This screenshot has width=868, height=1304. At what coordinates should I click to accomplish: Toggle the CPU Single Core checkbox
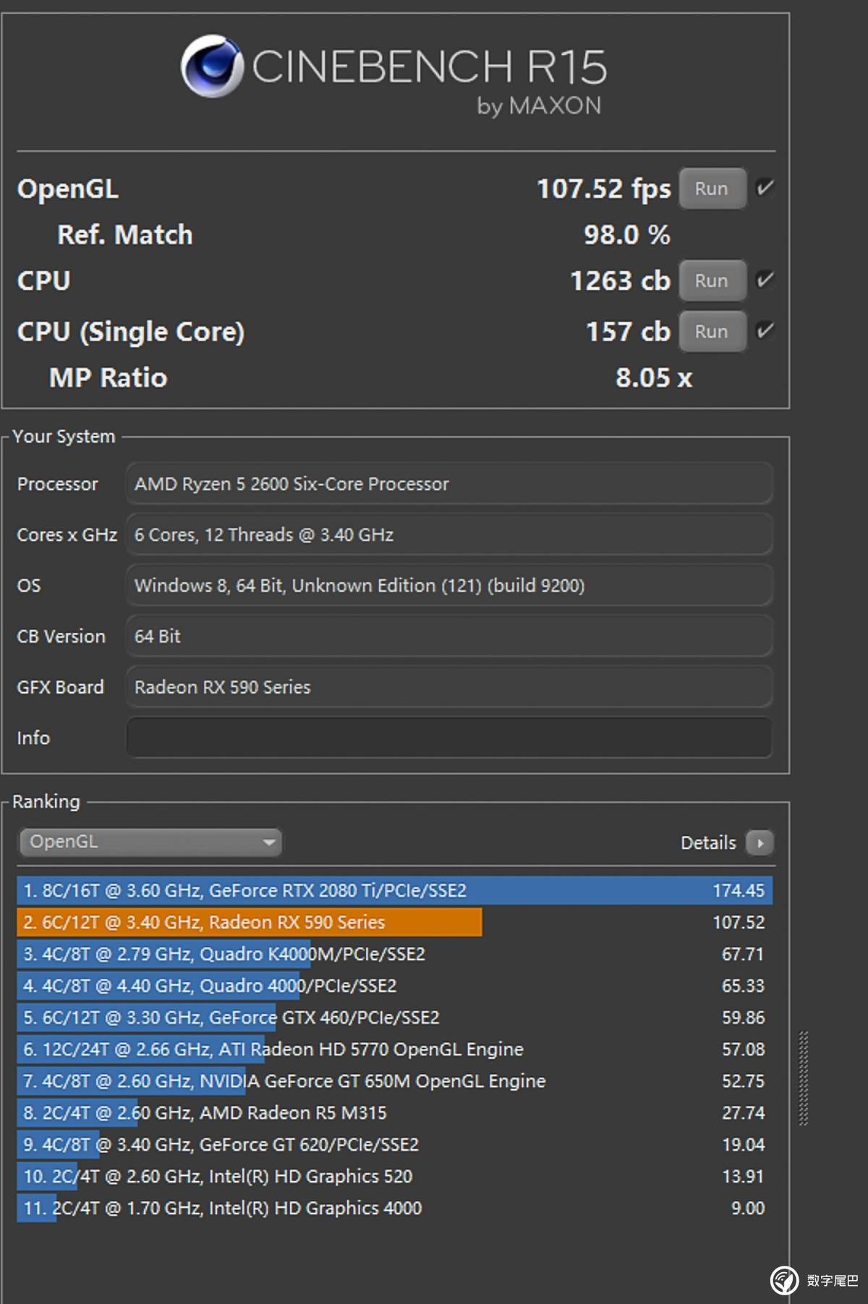tap(765, 331)
